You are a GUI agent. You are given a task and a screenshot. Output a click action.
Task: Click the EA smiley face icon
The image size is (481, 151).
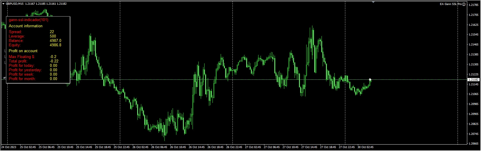click(x=464, y=4)
